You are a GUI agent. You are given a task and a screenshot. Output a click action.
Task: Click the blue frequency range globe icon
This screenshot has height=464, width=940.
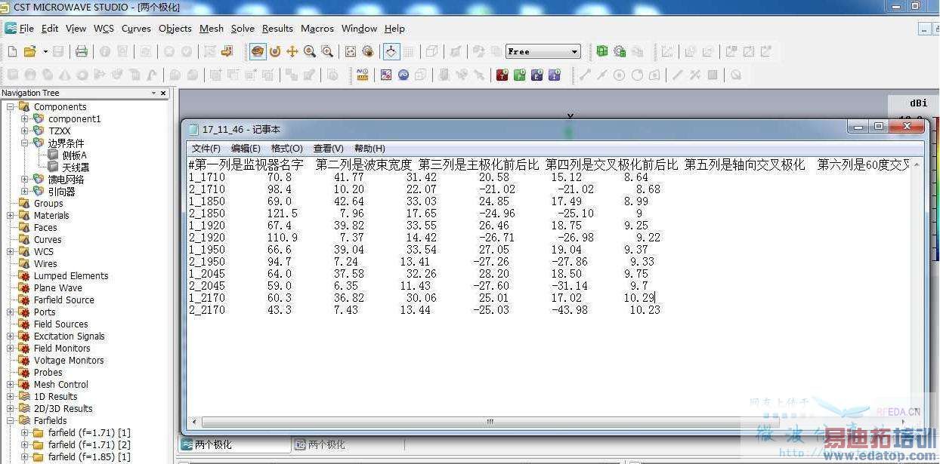tap(404, 75)
